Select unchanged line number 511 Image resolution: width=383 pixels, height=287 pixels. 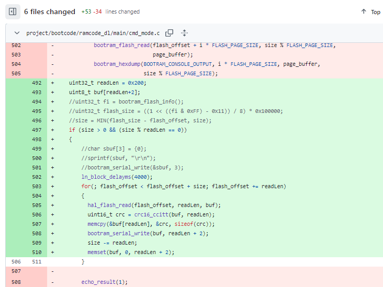coord(37,262)
